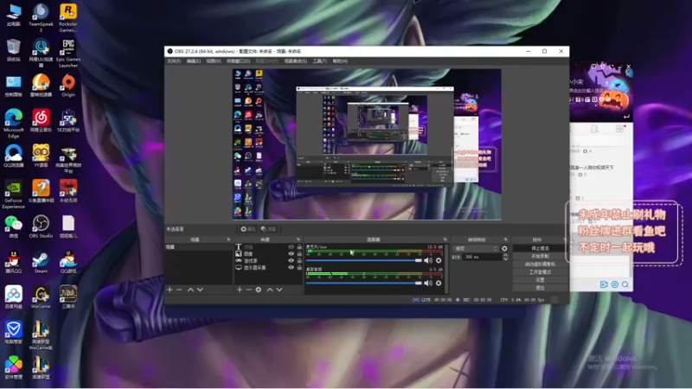The width and height of the screenshot is (692, 389).
Task: Mute the 桌面音频 speaker icon
Action: (428, 283)
